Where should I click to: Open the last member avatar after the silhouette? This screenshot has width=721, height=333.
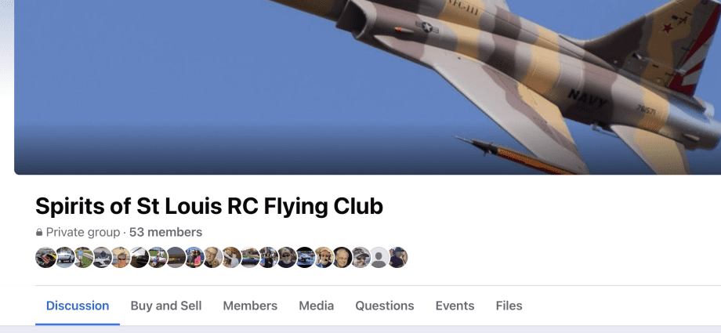[x=398, y=257]
